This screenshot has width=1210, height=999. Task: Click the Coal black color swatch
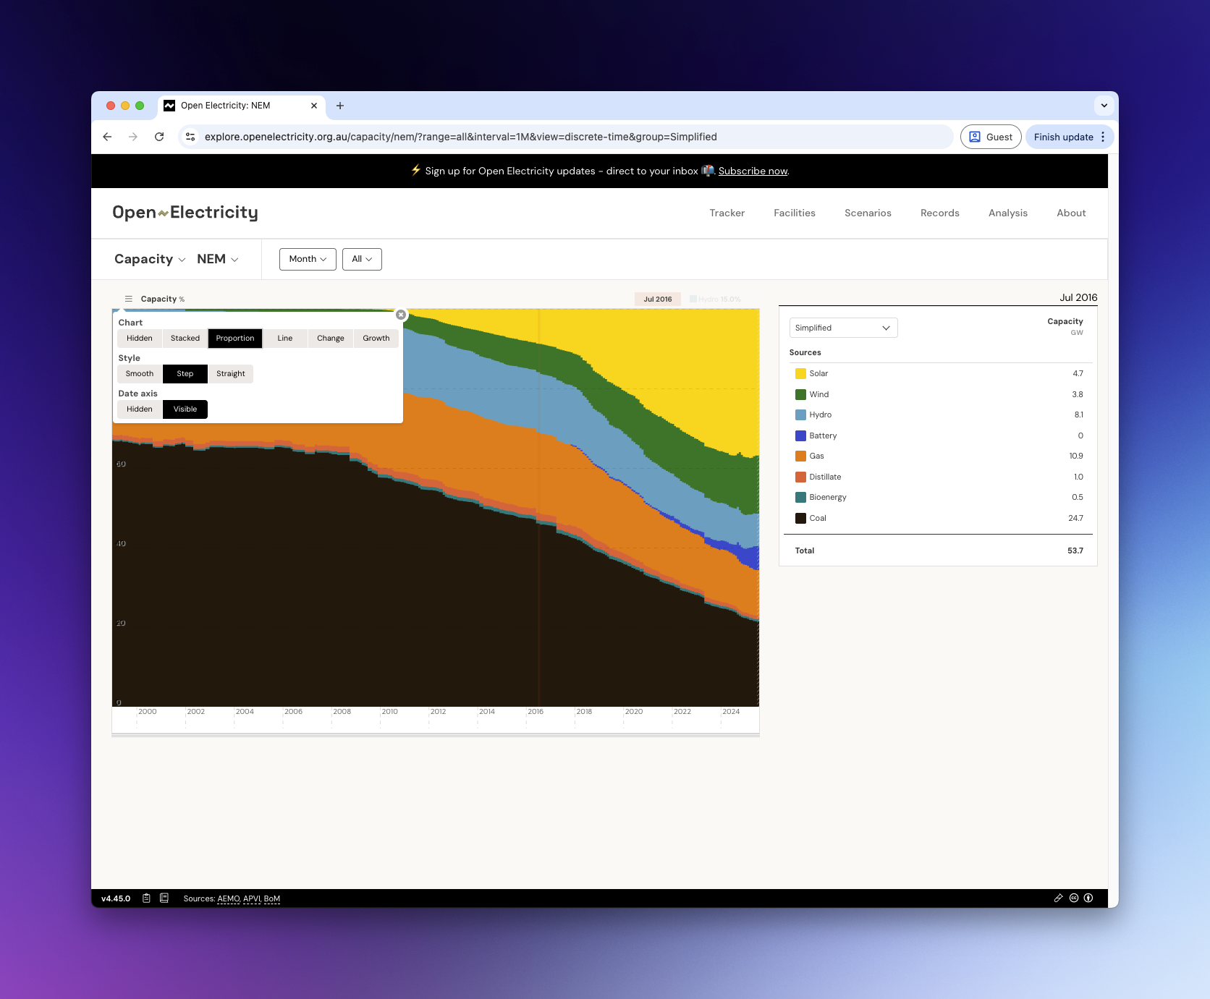(x=800, y=518)
